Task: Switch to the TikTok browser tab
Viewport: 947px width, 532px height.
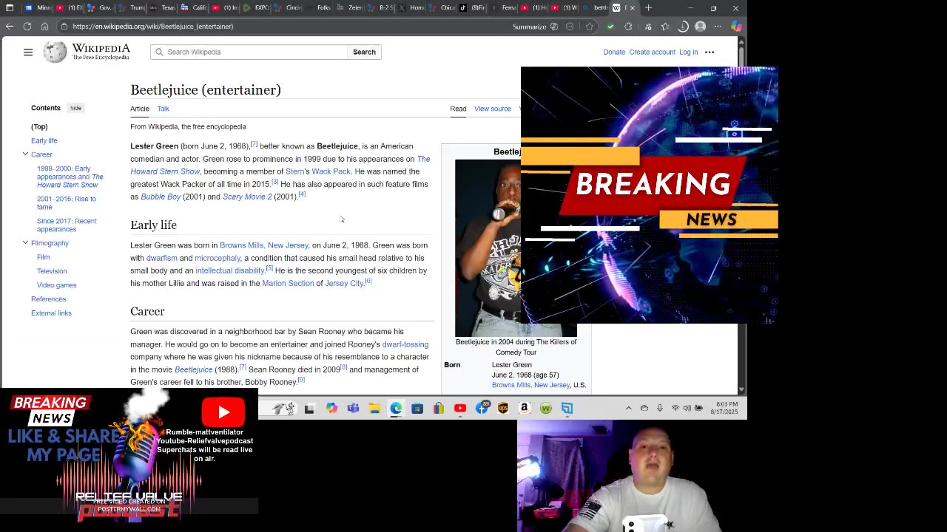Action: click(x=473, y=8)
